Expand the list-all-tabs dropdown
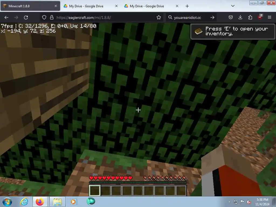Screen dimensions: 276x207 (233, 6)
